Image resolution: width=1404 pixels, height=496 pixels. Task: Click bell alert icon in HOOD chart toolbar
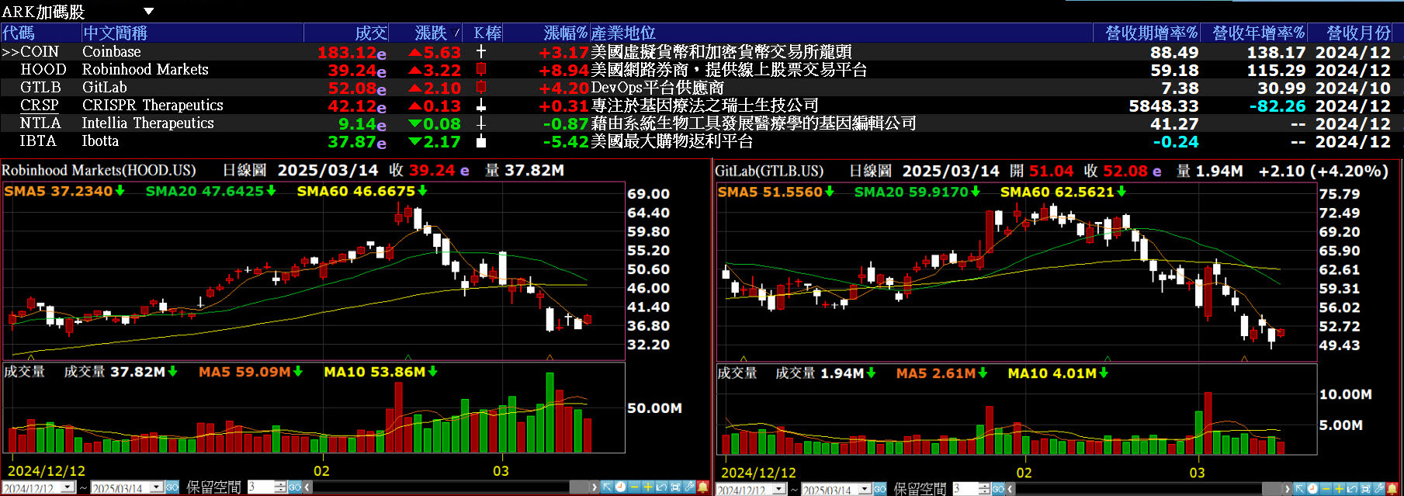(703, 487)
